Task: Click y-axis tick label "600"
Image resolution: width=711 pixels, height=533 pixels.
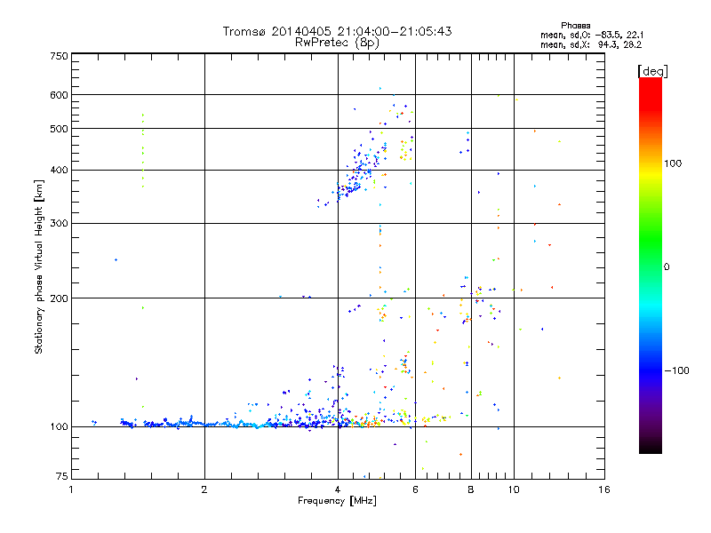Action: click(59, 95)
